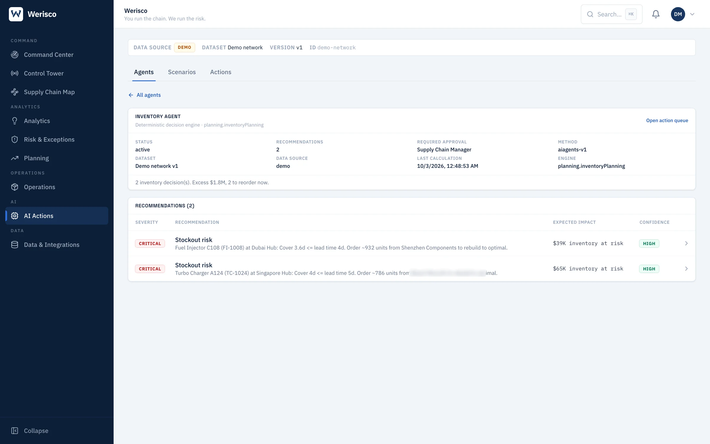Switch to the Scenarios tab
Screen dimensions: 710x444
(182, 72)
